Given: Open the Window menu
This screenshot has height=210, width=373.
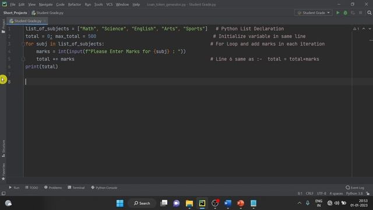Looking at the screenshot, I should pyautogui.click(x=122, y=5).
